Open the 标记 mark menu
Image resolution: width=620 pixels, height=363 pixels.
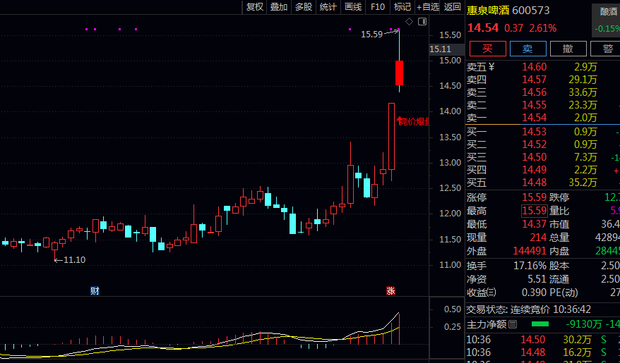coord(402,7)
